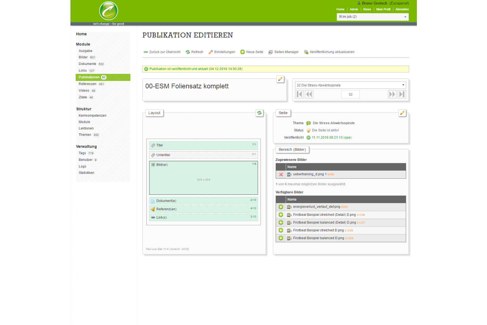Add energieverlust_verlauf_def.png using green plus icon
Screen dimensions: 487x325
pyautogui.click(x=281, y=207)
